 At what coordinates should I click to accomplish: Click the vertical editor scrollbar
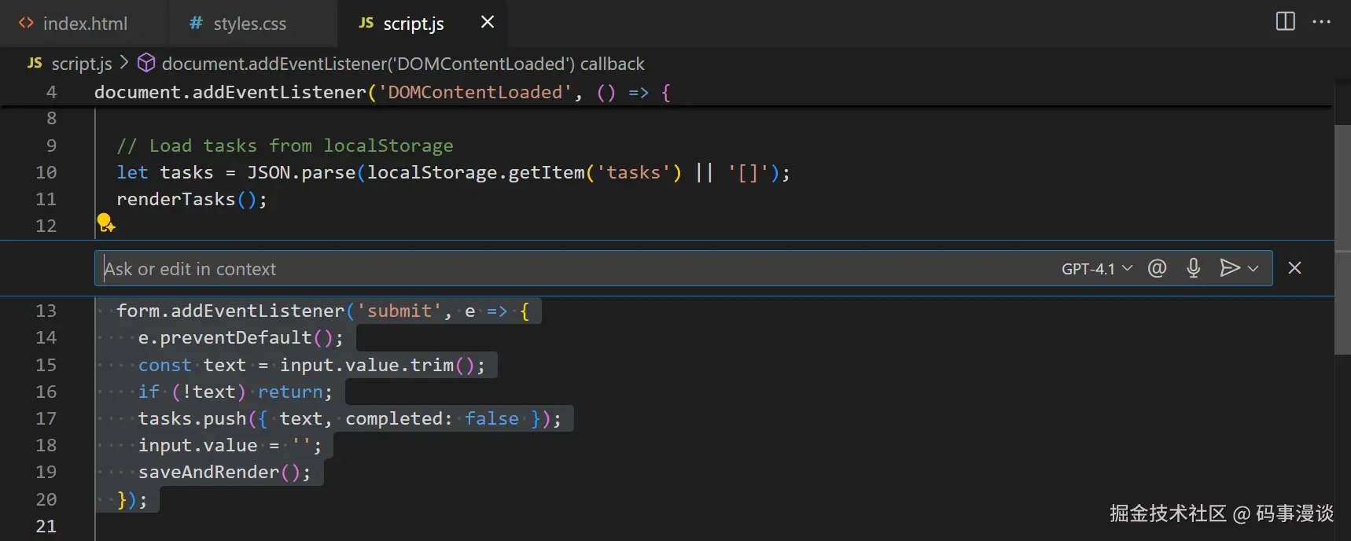[1342, 236]
